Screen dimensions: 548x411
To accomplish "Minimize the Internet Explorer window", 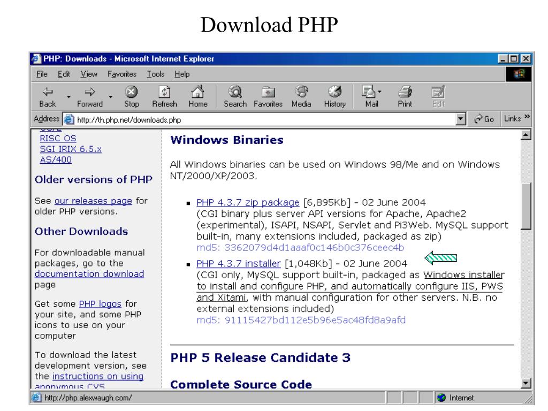I will [503, 59].
